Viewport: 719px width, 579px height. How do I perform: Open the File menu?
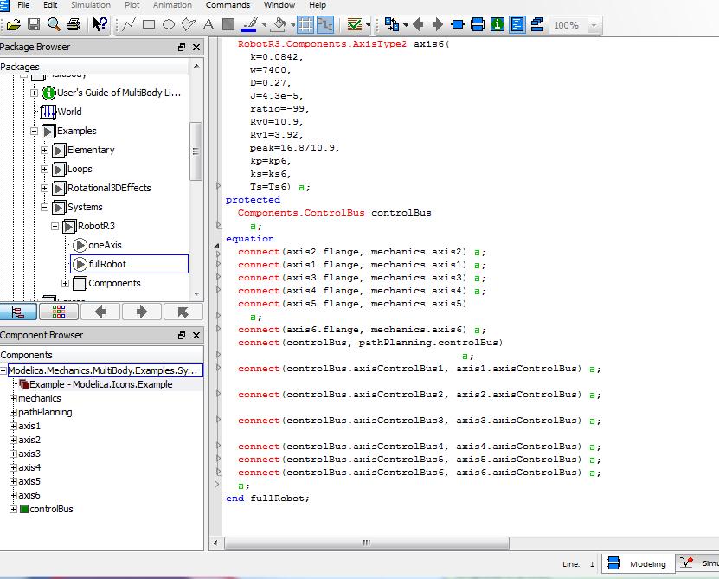23,5
